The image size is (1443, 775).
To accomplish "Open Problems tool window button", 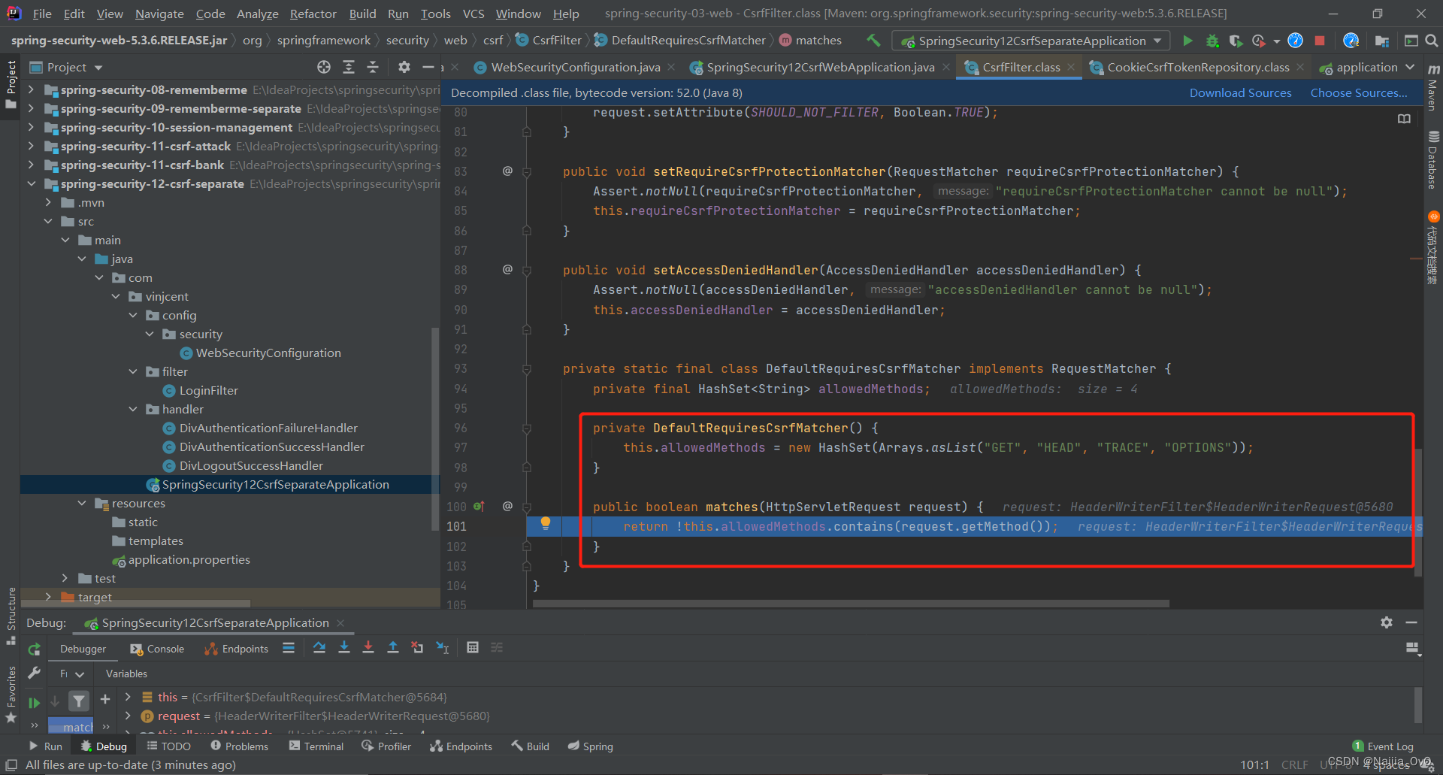I will click(239, 746).
